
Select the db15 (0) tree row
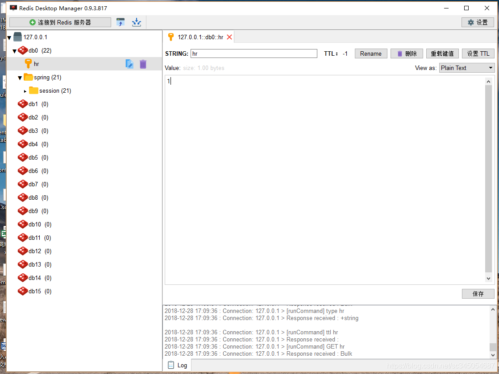click(84, 291)
